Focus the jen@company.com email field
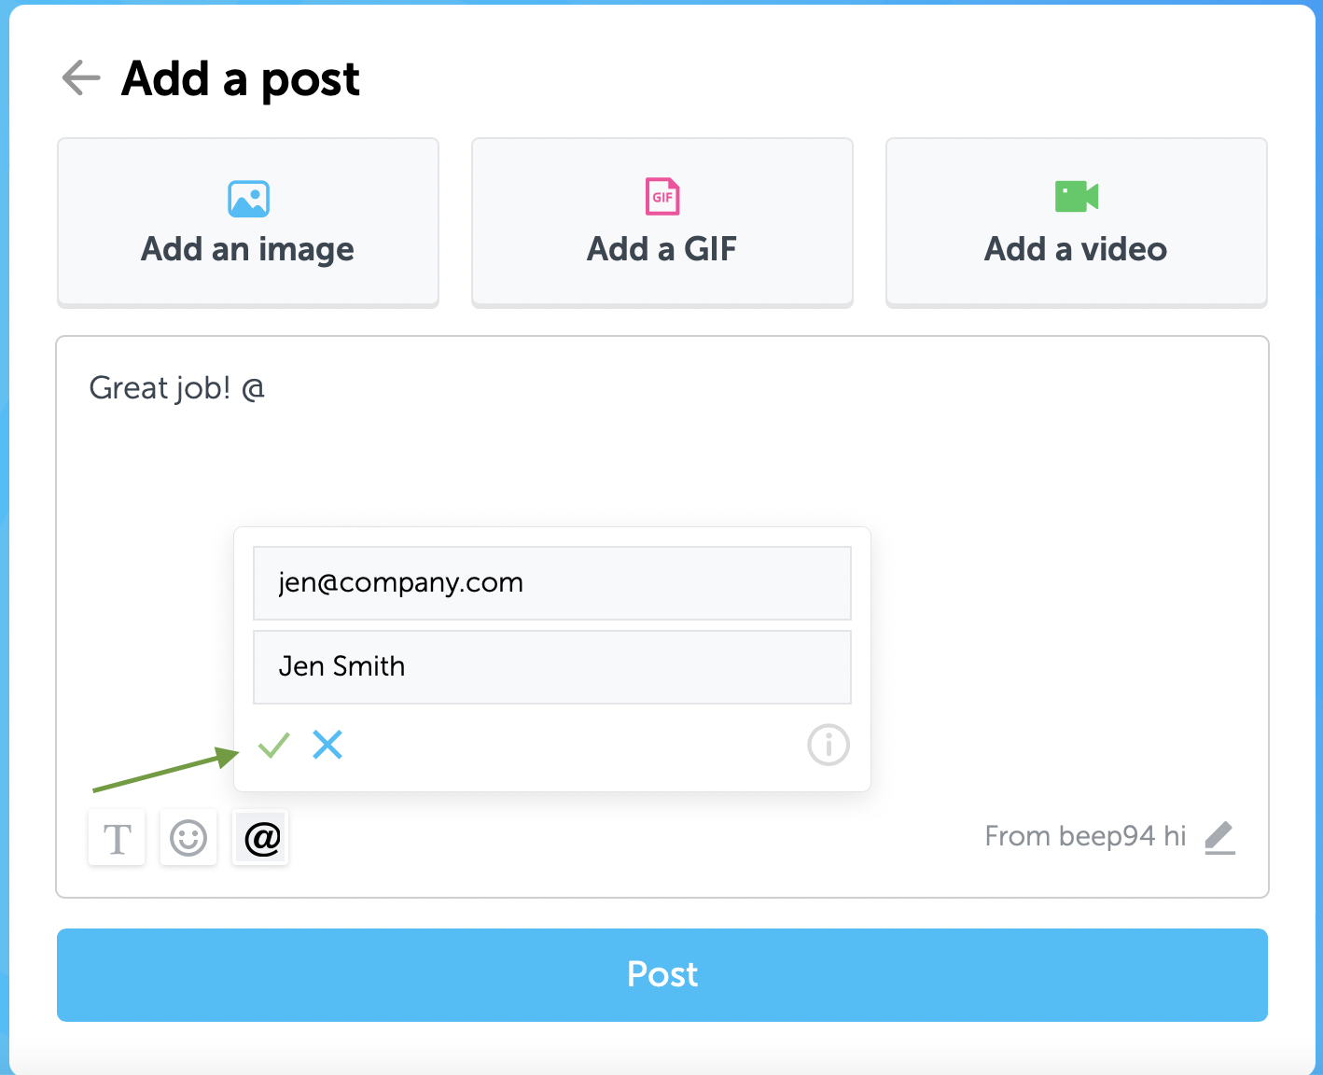Viewport: 1323px width, 1075px height. 552,583
